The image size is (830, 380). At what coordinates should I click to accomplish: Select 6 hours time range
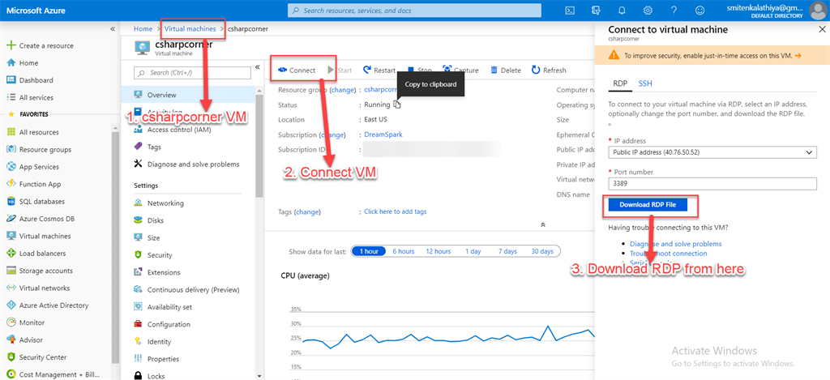404,251
